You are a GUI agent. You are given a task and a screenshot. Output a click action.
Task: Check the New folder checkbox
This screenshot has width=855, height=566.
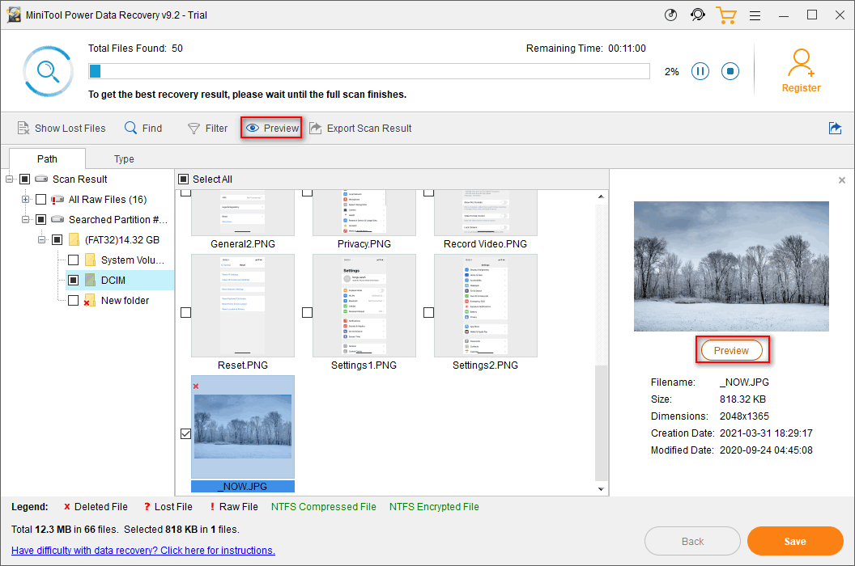[x=73, y=300]
